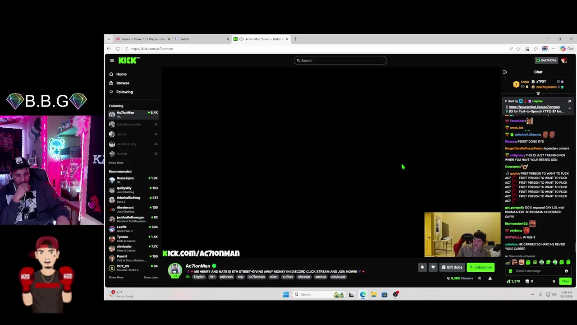Open AdmiralBulldog recommended channel
This screenshot has width=577, height=325.
133,199
